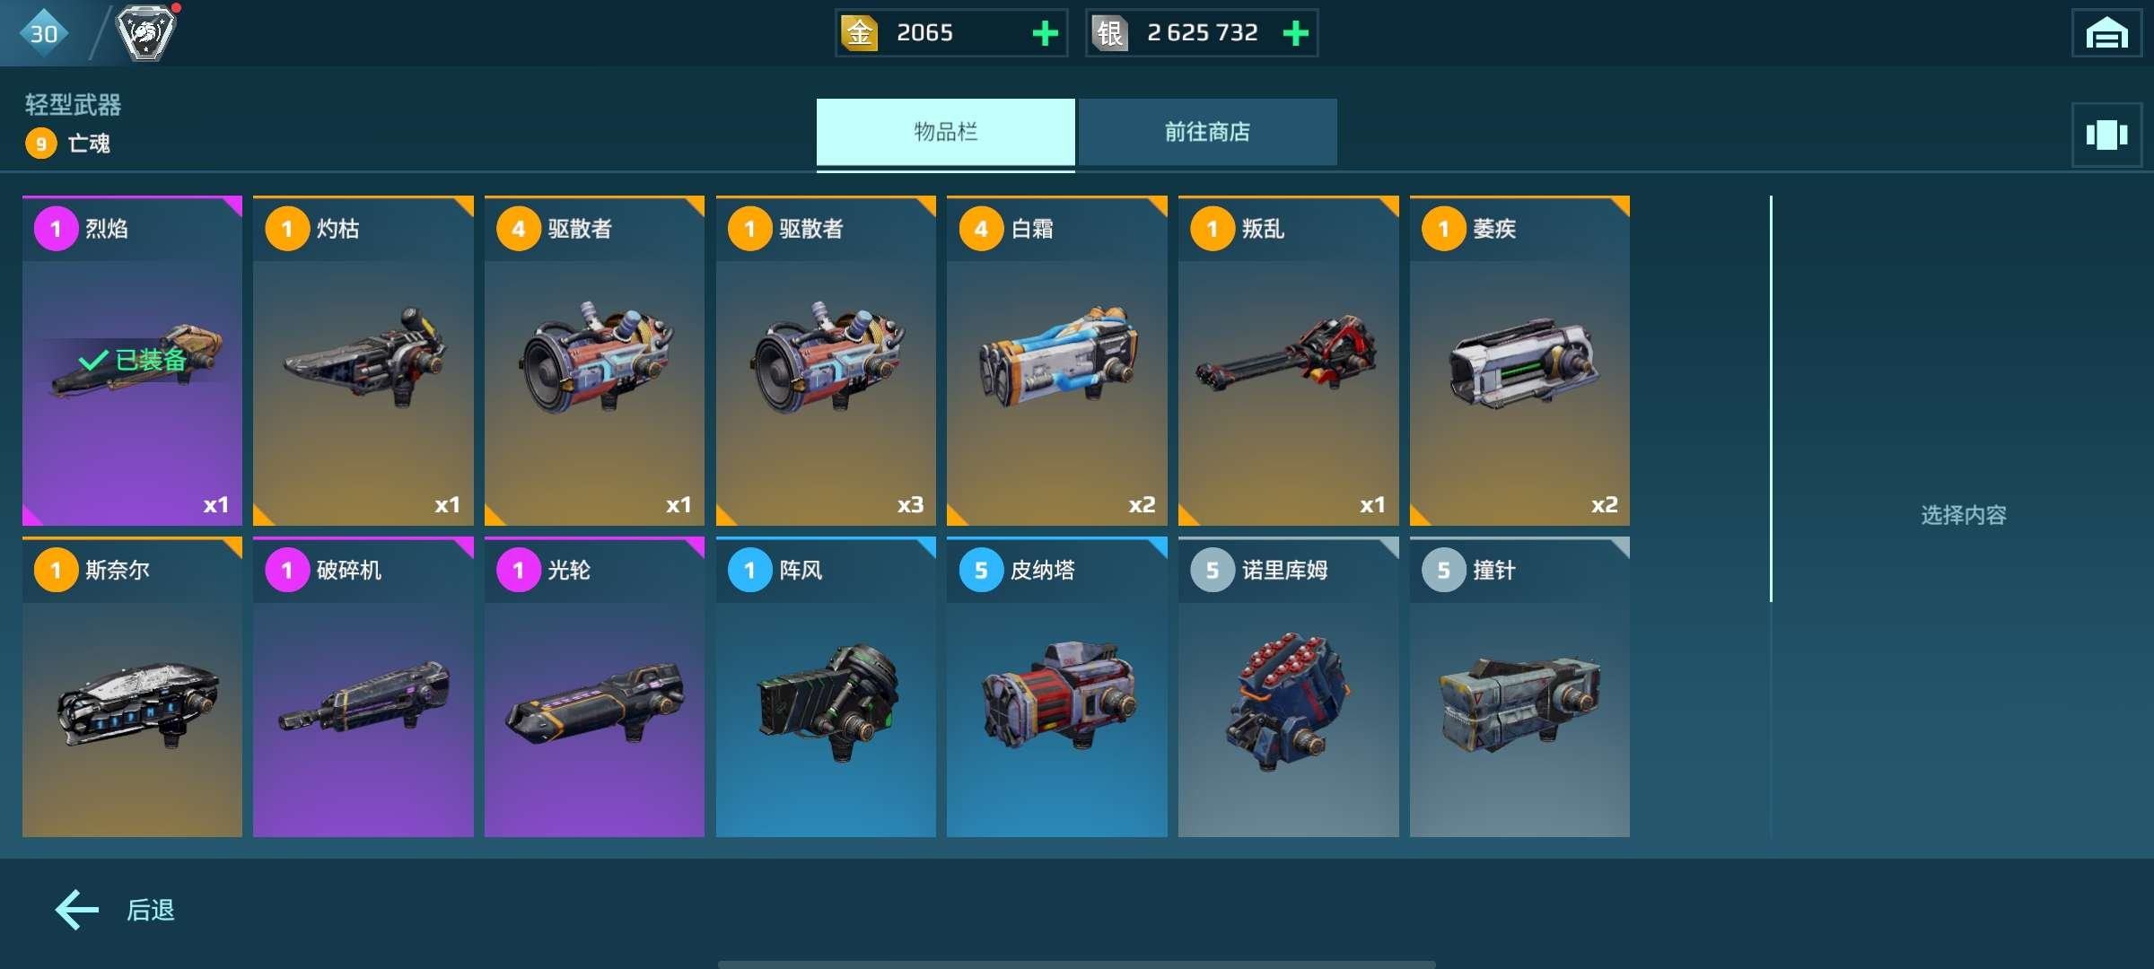Tap the league emblem badge icon
The image size is (2154, 969).
point(146,33)
